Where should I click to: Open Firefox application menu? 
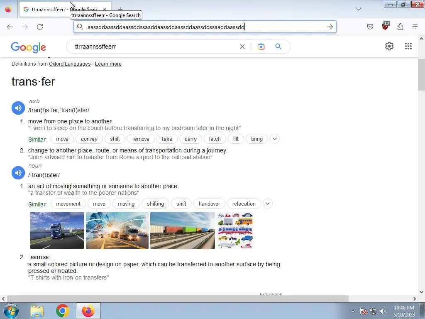415,27
